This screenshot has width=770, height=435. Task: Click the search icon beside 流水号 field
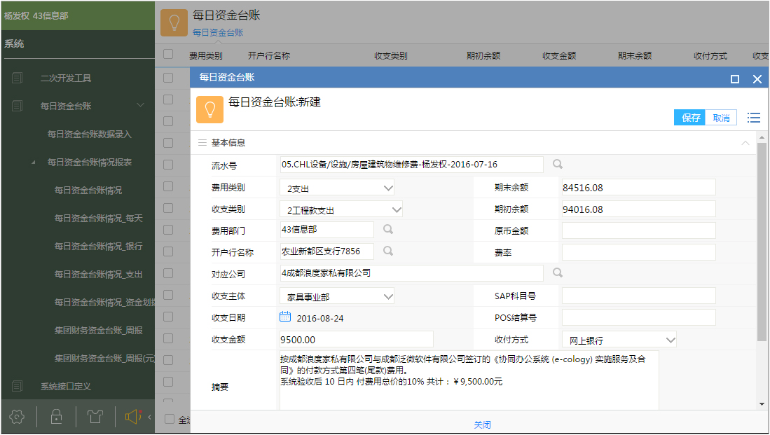coord(558,165)
